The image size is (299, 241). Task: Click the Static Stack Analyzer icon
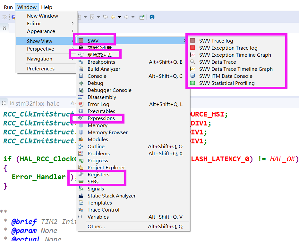pyautogui.click(x=81, y=196)
